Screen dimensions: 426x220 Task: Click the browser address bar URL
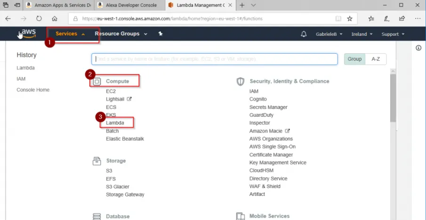172,19
